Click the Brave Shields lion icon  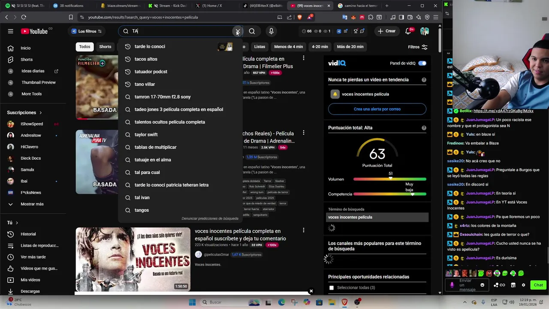coord(299,17)
